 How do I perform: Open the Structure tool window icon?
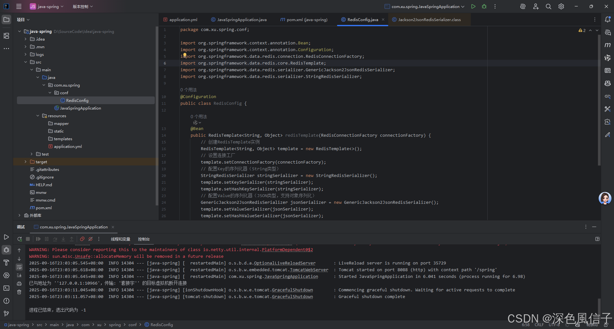(x=6, y=36)
